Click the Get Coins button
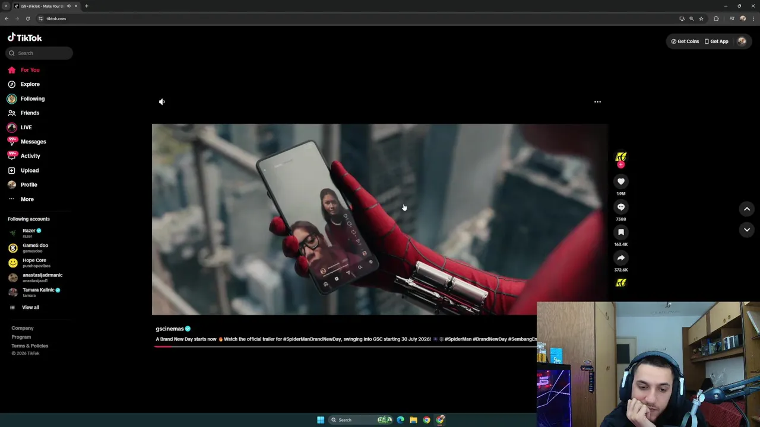Image resolution: width=760 pixels, height=427 pixels. click(x=685, y=42)
